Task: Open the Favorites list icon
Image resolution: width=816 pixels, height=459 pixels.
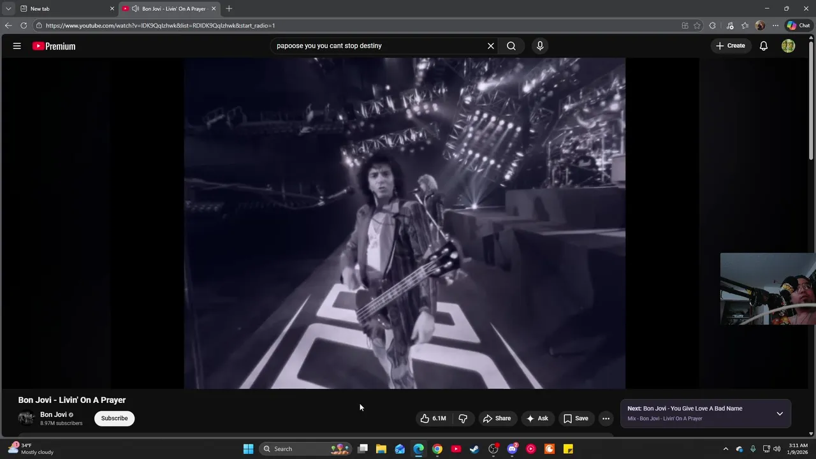Action: click(745, 25)
